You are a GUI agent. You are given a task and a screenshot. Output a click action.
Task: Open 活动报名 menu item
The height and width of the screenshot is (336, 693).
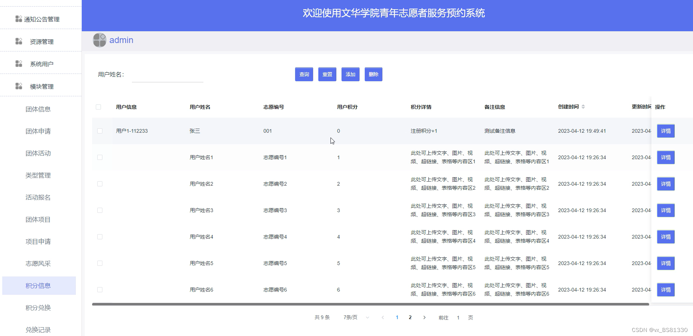tap(38, 197)
